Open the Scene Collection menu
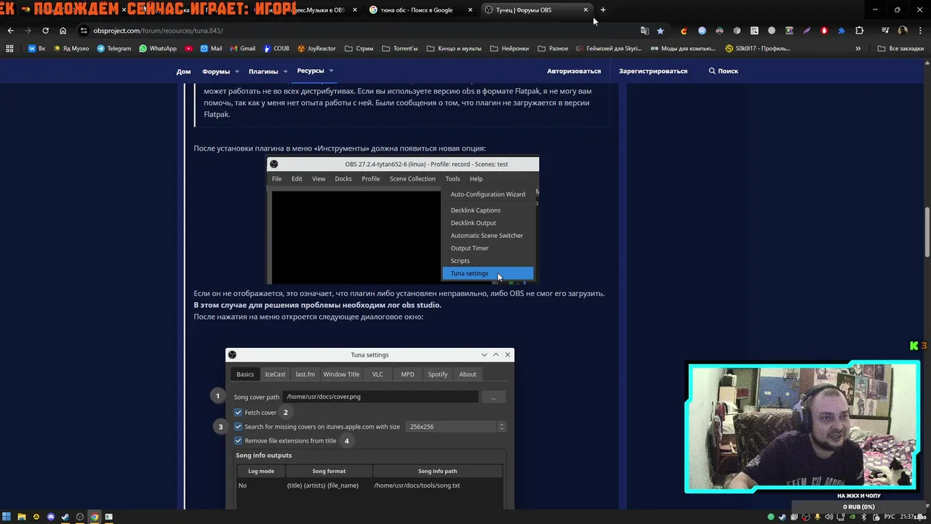 (412, 179)
